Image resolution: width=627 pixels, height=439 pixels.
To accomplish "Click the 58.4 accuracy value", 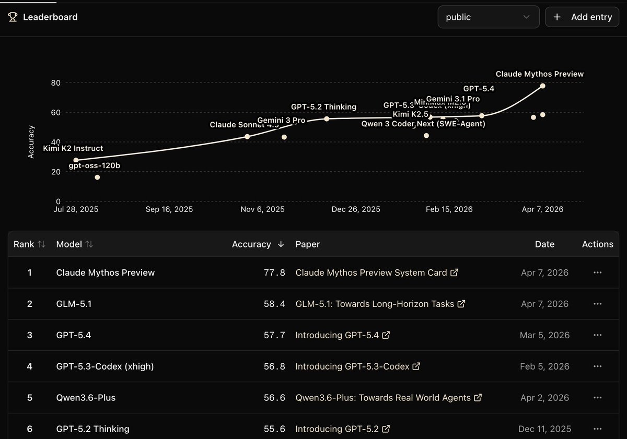I will (x=274, y=304).
